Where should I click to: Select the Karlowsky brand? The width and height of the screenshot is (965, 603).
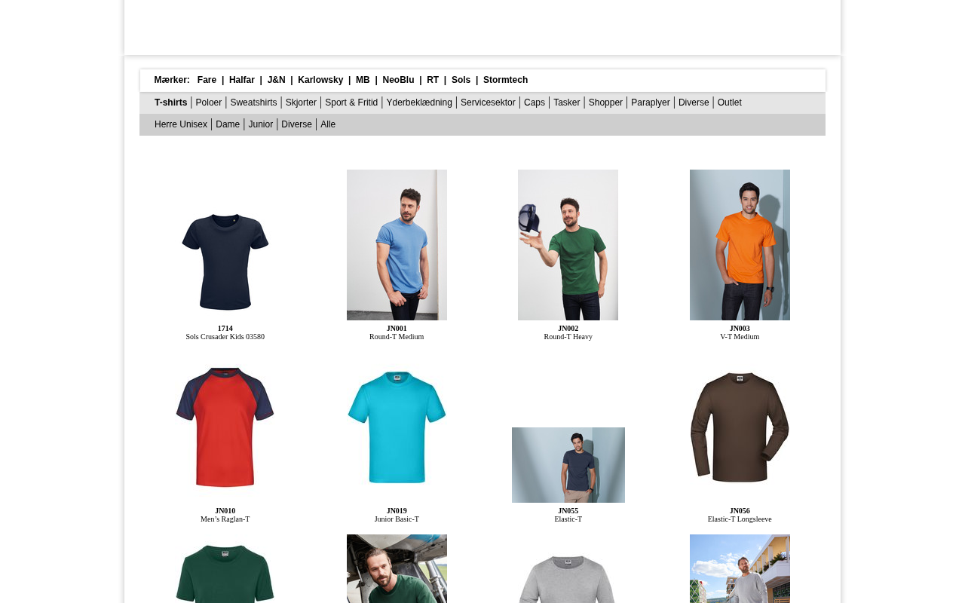320,80
